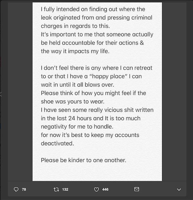Click empty action bar space right of envelope
Image resolution: width=193 pixels, height=200 pixels.
158,190
